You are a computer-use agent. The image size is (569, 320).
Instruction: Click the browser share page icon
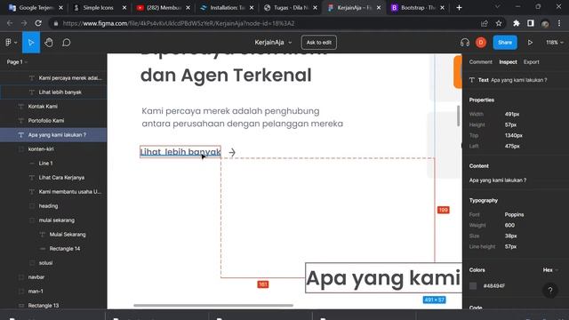click(484, 23)
